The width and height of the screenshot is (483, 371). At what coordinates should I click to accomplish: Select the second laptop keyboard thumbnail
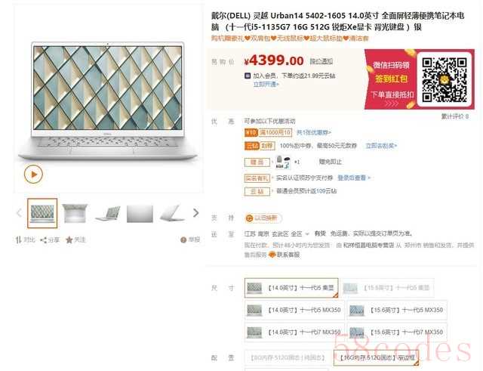click(x=75, y=213)
